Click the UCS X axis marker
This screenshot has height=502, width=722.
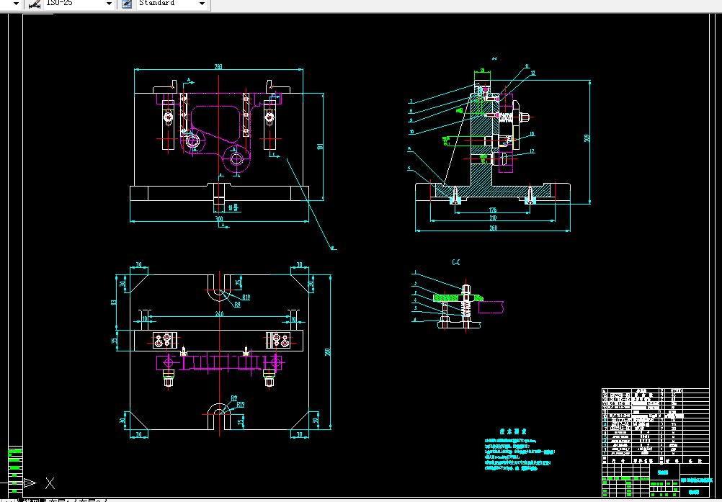50,483
